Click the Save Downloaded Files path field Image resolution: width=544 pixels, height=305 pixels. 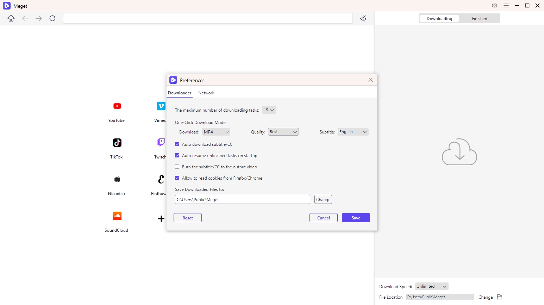pos(243,199)
